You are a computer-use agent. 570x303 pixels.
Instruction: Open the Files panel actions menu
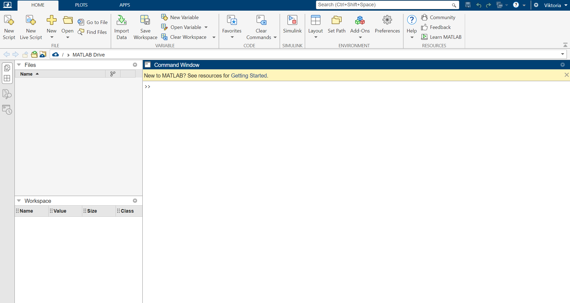[135, 65]
